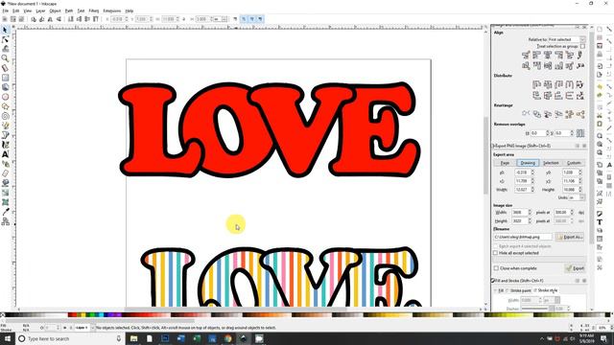Open File Explorer from the taskbar
The height and width of the screenshot is (345, 614).
click(133, 338)
